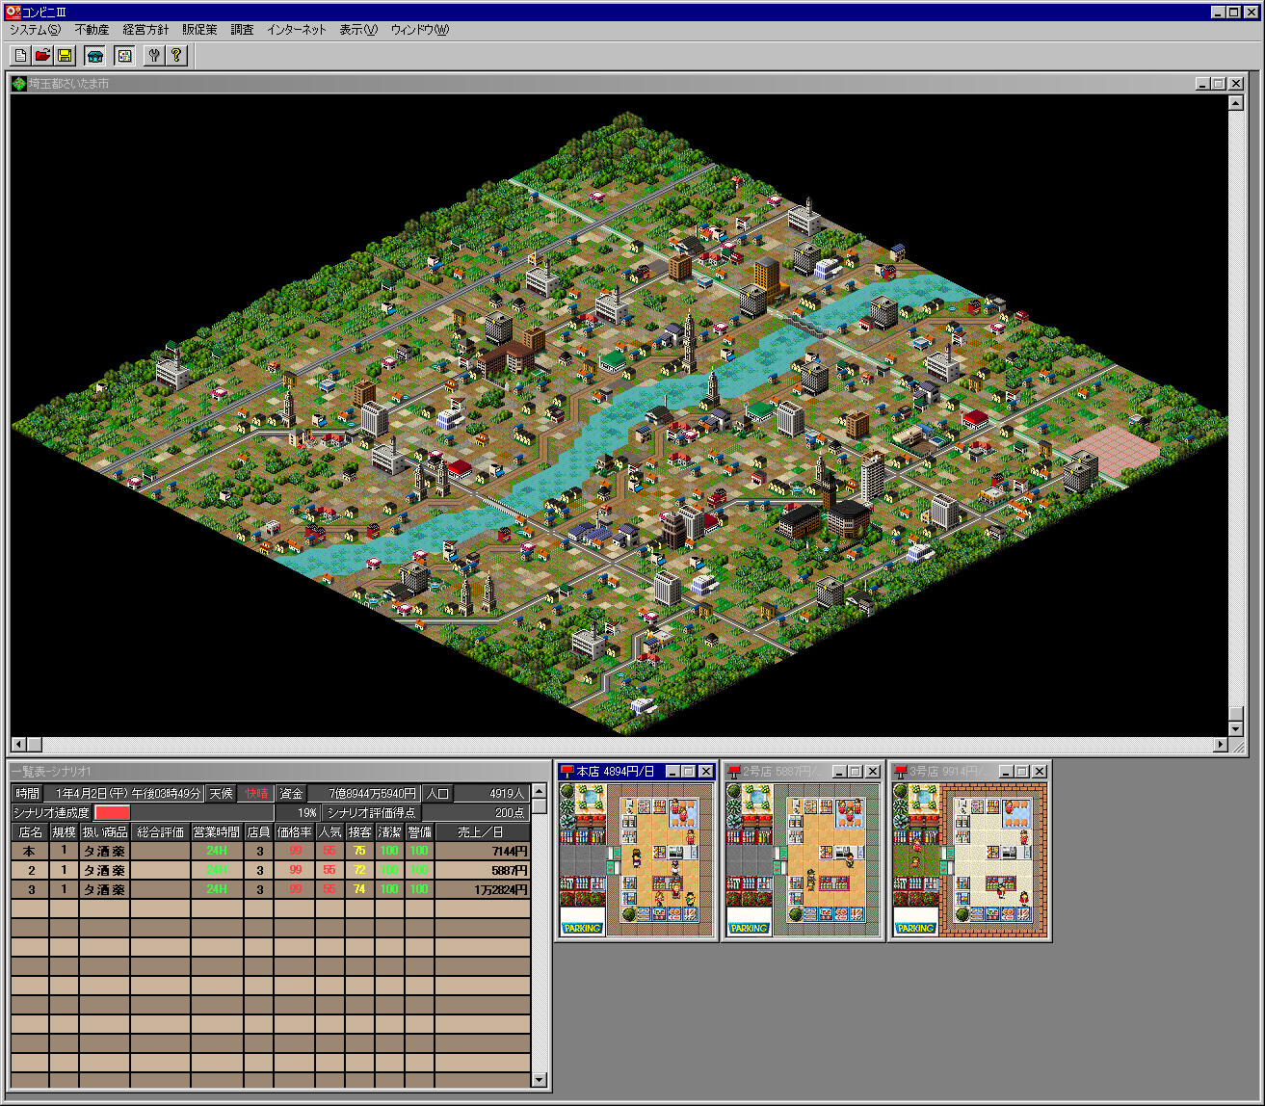Open the 調査 menu

coord(242,30)
